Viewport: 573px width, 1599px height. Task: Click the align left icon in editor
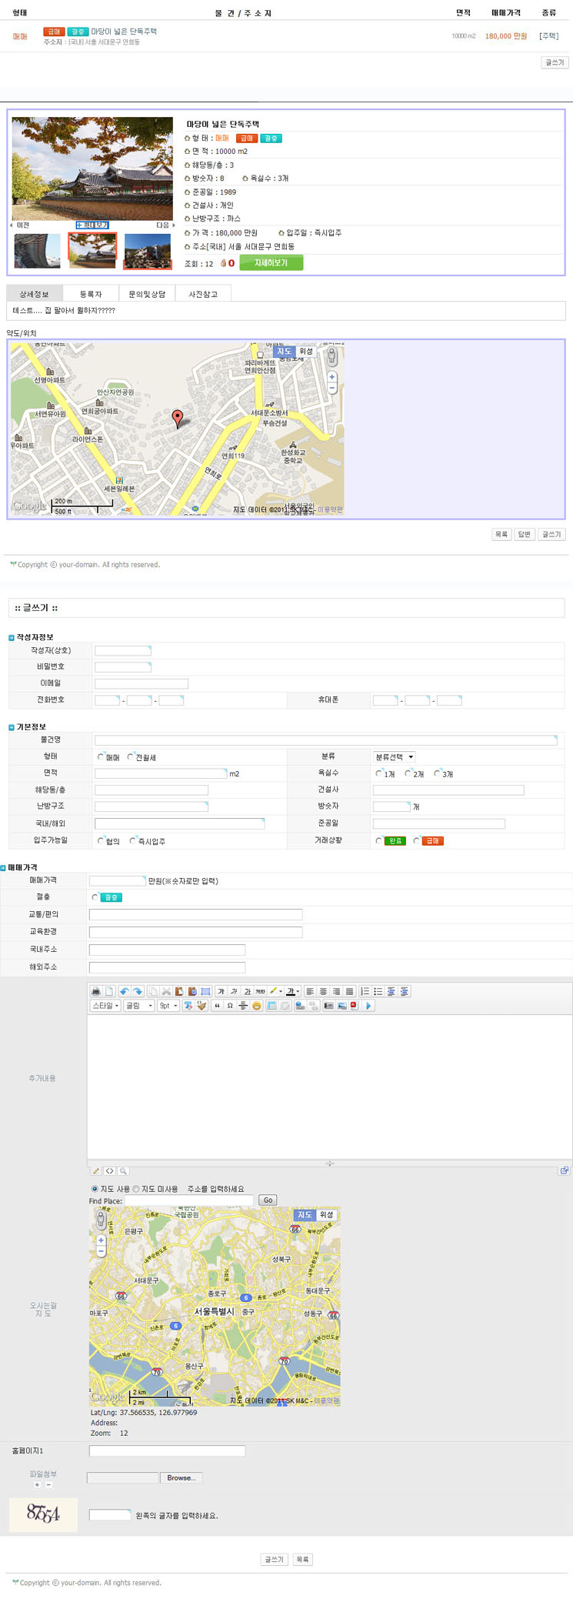click(x=310, y=991)
